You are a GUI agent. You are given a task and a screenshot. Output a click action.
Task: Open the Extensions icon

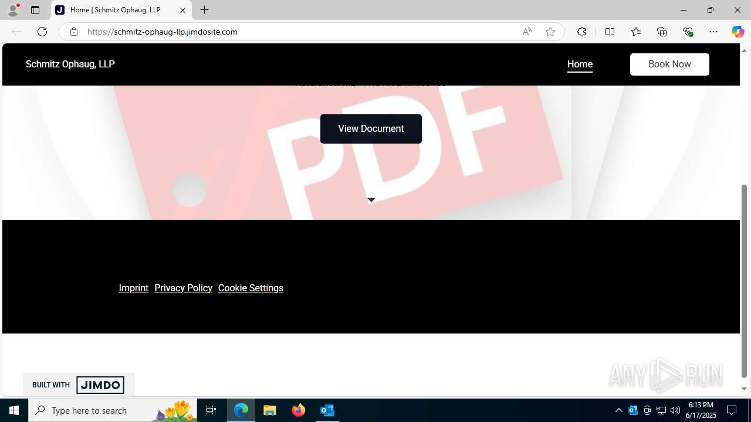(581, 32)
